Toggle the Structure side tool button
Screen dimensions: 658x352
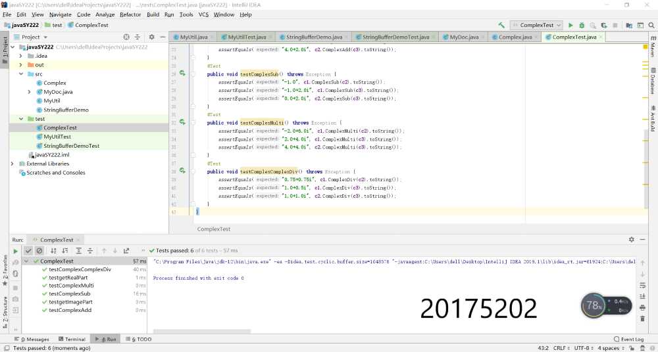[x=5, y=312]
